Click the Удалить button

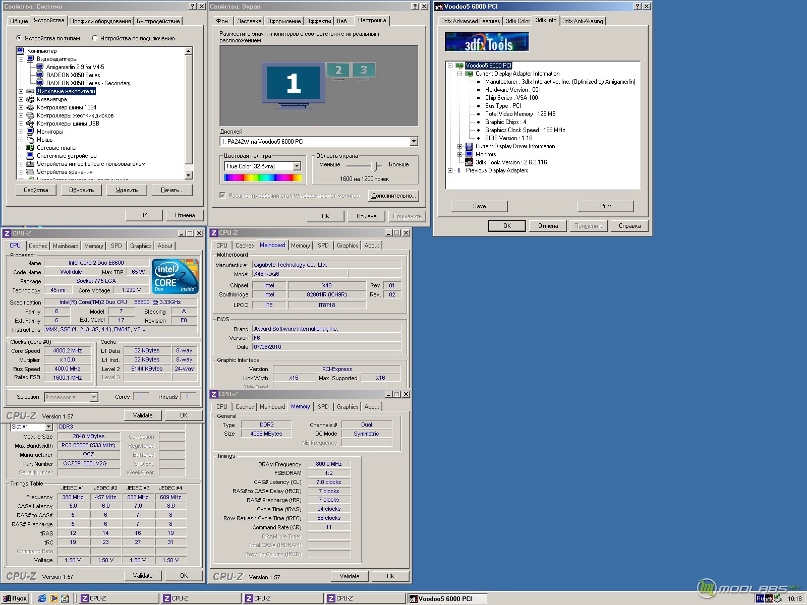coord(127,190)
